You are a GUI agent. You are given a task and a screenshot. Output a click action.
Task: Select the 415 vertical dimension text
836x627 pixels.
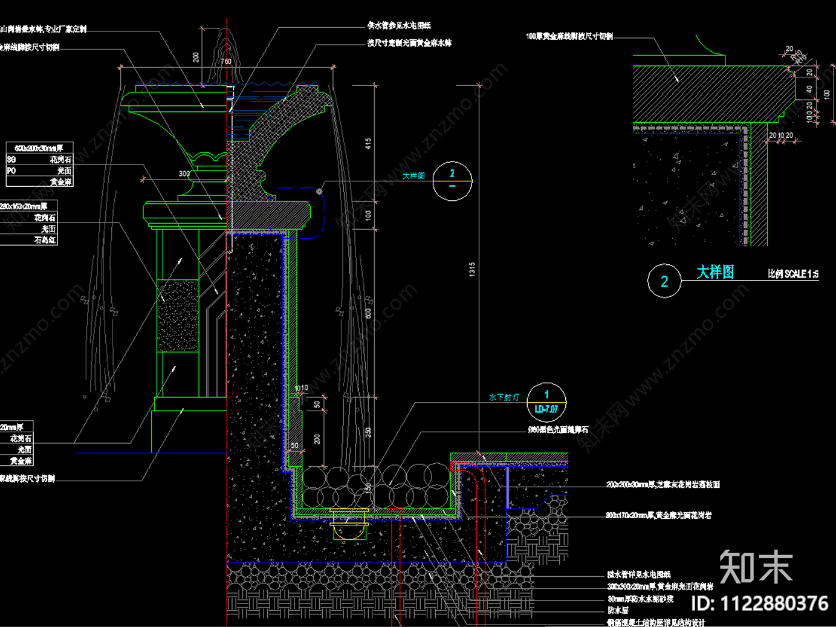tap(368, 144)
